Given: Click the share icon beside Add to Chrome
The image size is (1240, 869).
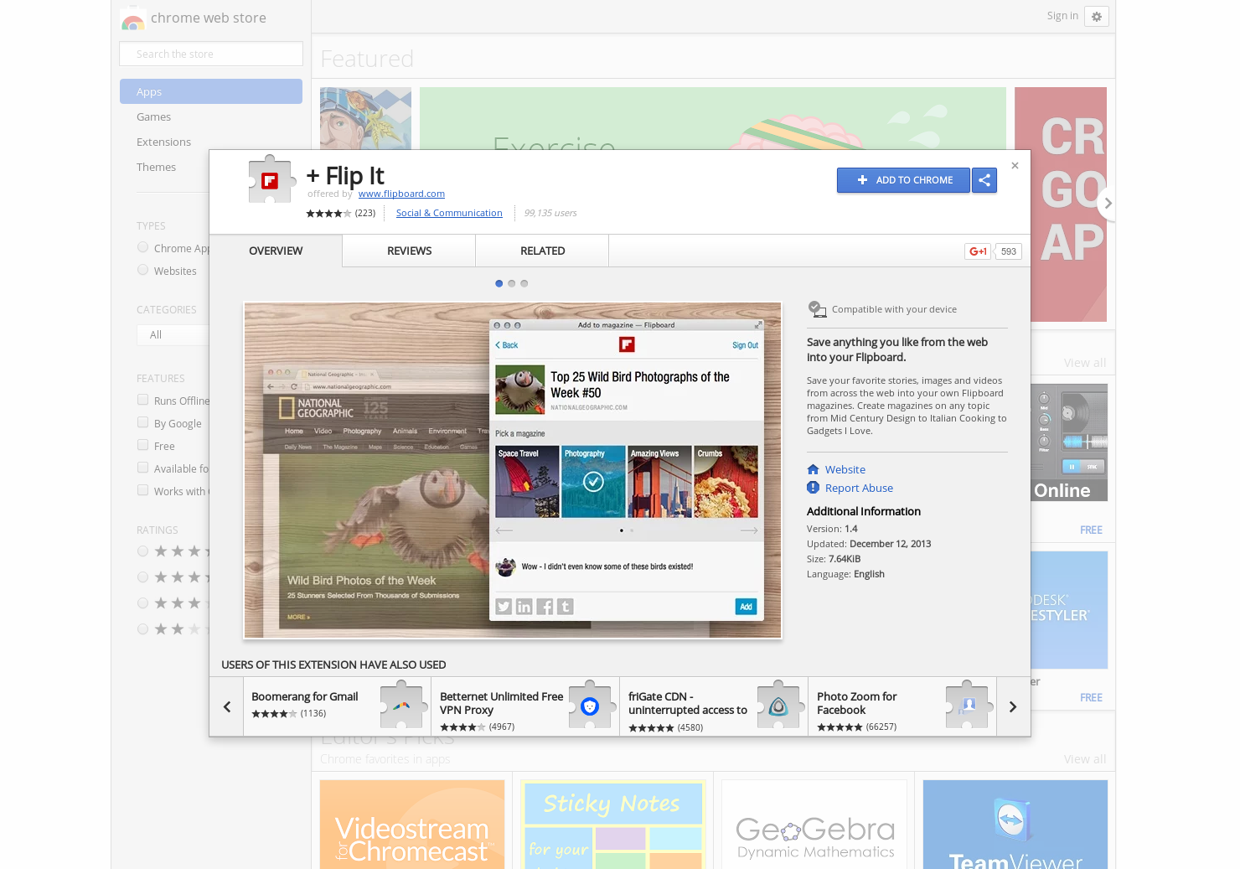Looking at the screenshot, I should coord(984,180).
